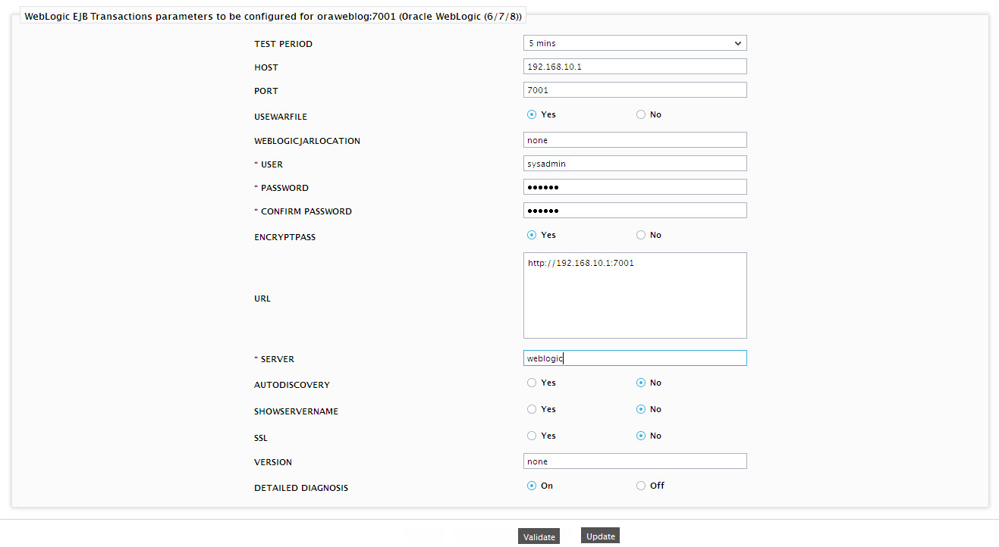This screenshot has height=547, width=999.
Task: Select No for SSL
Action: 641,436
